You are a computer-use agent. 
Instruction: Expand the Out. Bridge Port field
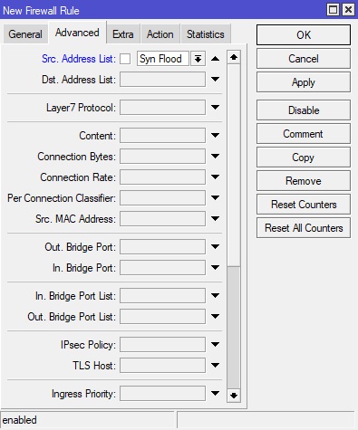tap(215, 246)
